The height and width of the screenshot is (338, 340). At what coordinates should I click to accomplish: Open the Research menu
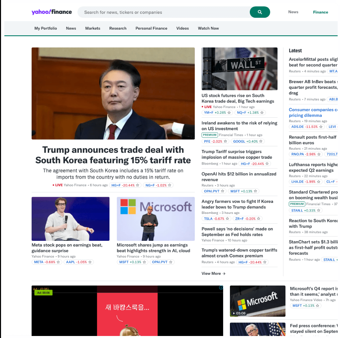(118, 28)
